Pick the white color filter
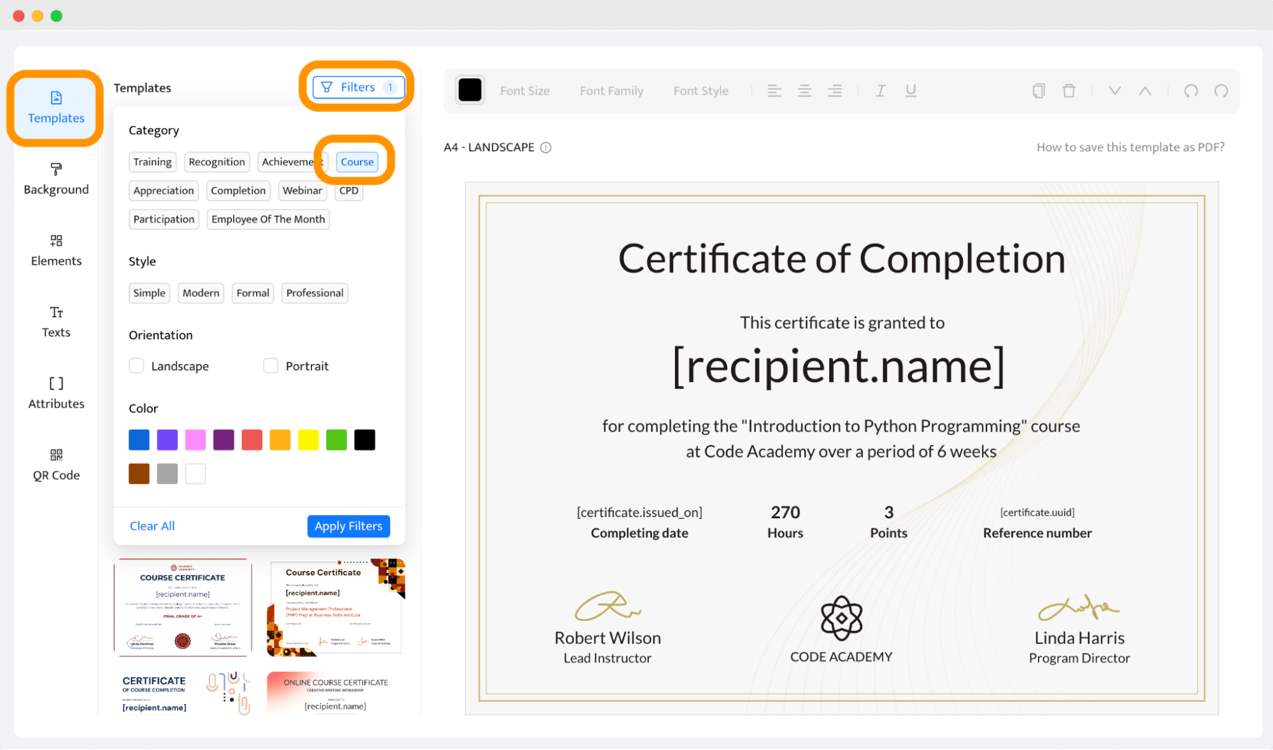 [x=196, y=474]
